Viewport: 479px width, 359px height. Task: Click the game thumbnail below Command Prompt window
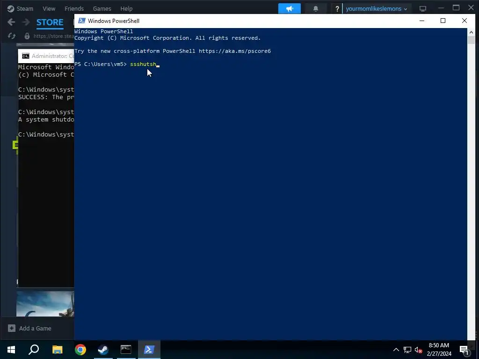pos(45,304)
